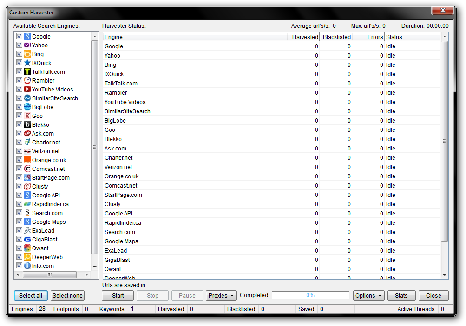Viewport: 466px width, 326px height.
Task: Toggle the Bing checkbox
Action: click(20, 54)
